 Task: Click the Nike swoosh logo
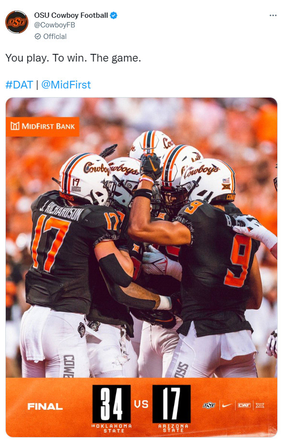click(x=227, y=405)
